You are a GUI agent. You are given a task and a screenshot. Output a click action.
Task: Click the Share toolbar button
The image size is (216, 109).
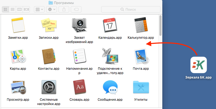(x=64, y=9)
